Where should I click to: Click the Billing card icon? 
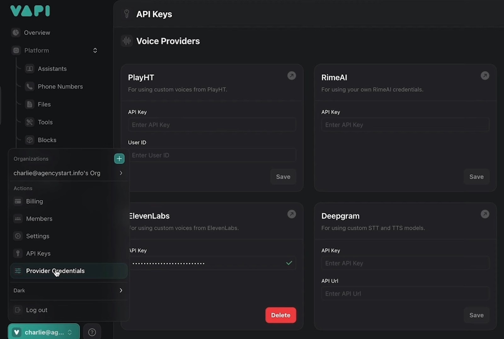click(18, 201)
